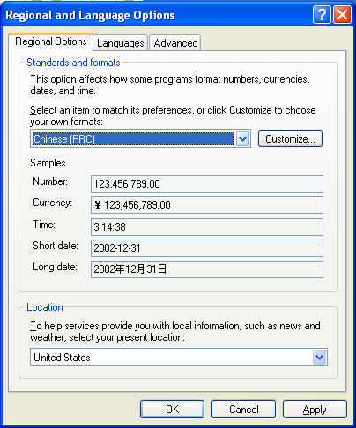This screenshot has height=428, width=356.
Task: Open the Advanced tab
Action: (175, 43)
